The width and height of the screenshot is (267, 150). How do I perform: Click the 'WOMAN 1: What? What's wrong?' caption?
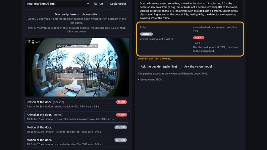click(x=77, y=46)
